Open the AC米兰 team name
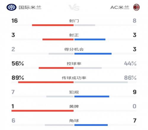148x130 pixels. click(120, 7)
